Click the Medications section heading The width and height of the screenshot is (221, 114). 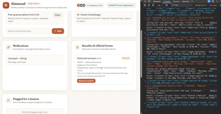pos(21,46)
